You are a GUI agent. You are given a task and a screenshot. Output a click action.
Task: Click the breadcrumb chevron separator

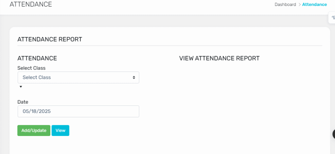[299, 5]
